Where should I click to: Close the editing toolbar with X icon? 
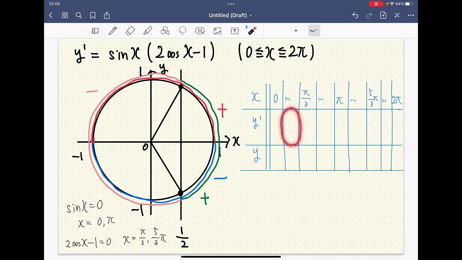[x=397, y=16]
